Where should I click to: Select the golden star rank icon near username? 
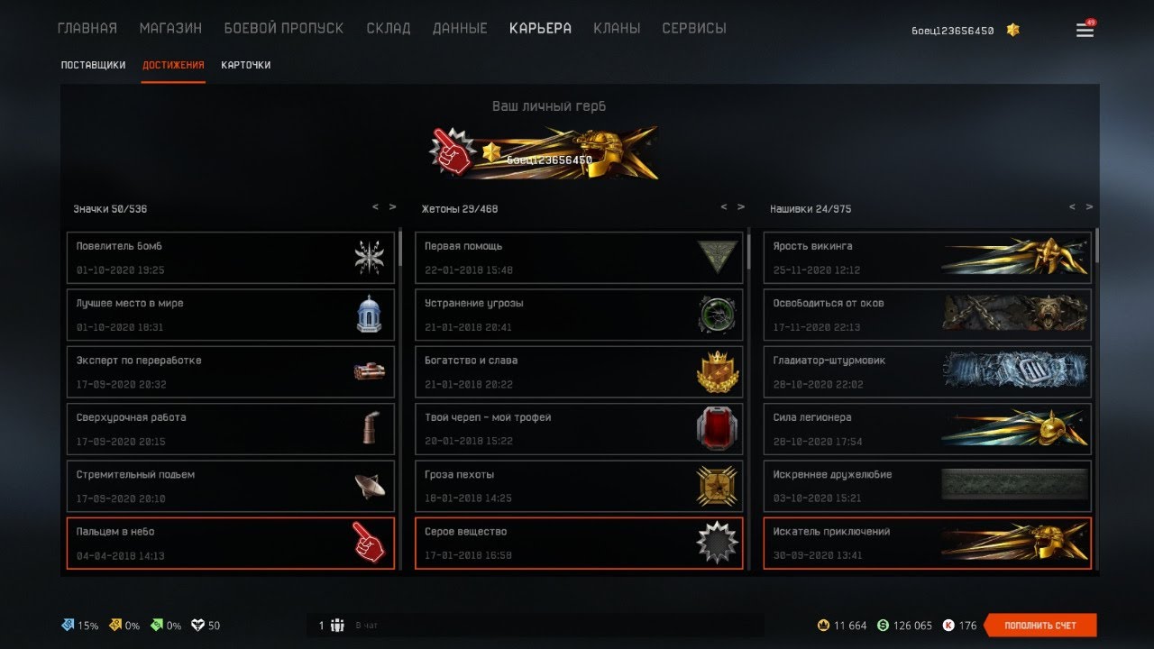click(1013, 30)
